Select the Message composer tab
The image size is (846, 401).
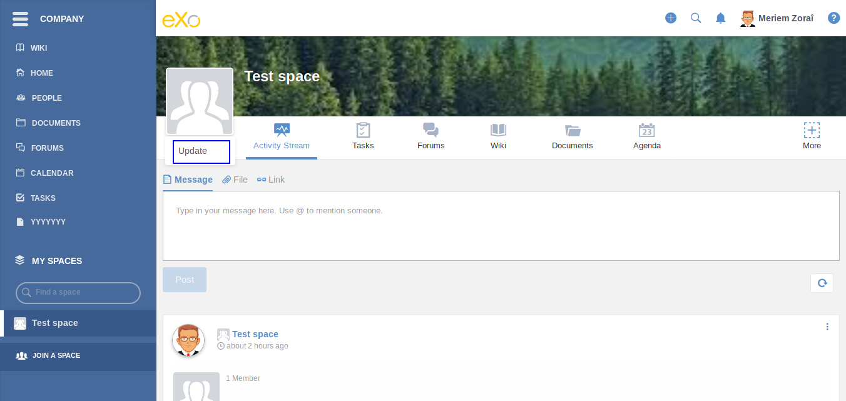[x=188, y=180]
